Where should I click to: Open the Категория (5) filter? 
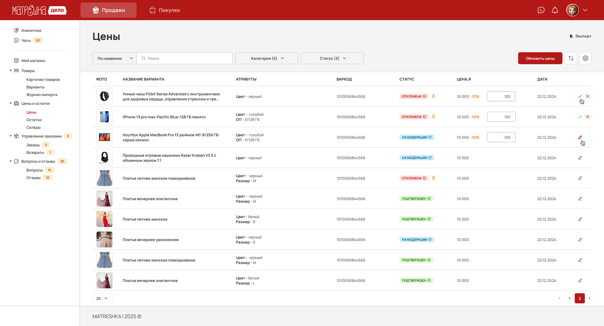[267, 58]
